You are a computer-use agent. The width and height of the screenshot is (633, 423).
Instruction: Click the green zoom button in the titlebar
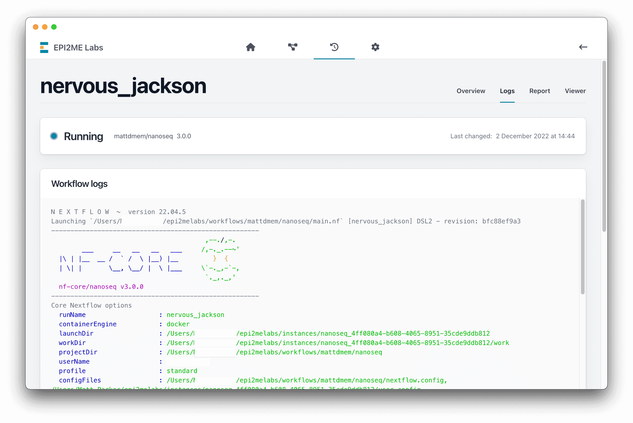click(54, 27)
